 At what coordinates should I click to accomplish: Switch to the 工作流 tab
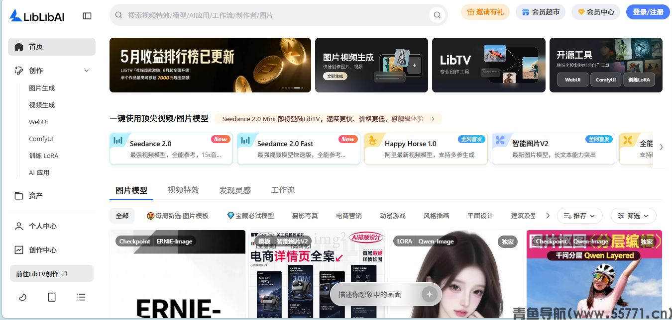pyautogui.click(x=283, y=190)
